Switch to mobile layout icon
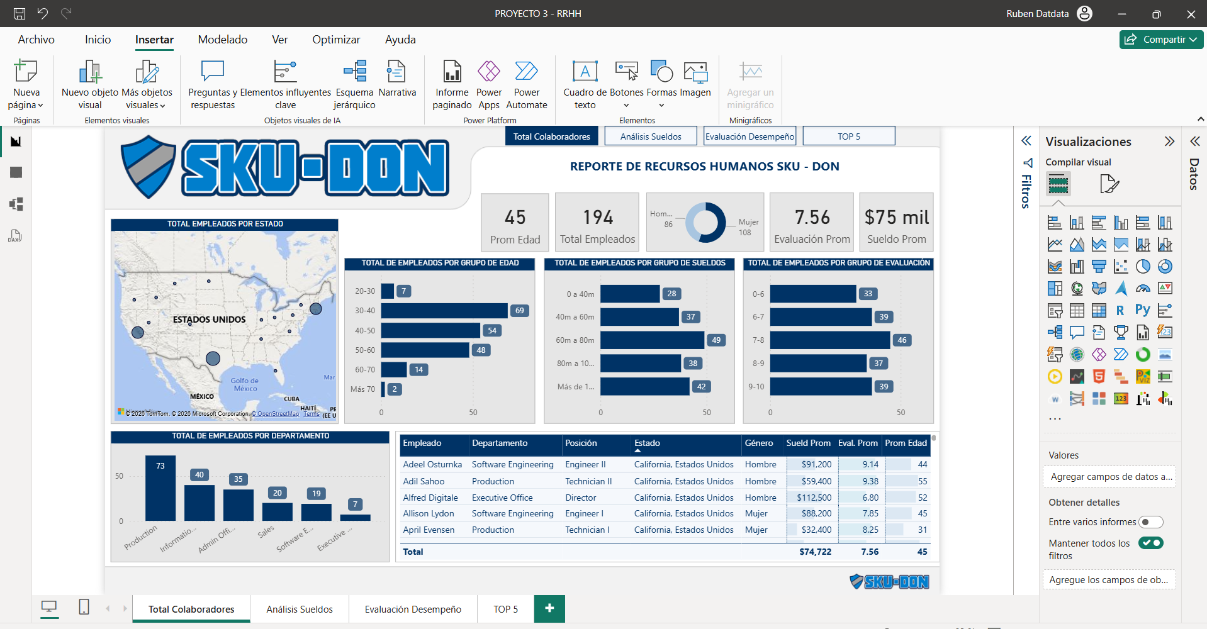Screen dimensions: 1207x629 click(84, 607)
